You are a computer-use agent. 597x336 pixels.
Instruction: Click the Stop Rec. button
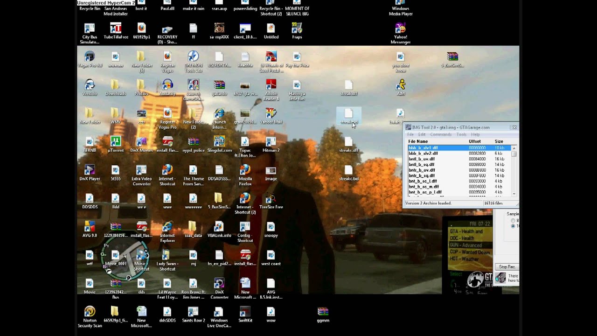tap(507, 267)
